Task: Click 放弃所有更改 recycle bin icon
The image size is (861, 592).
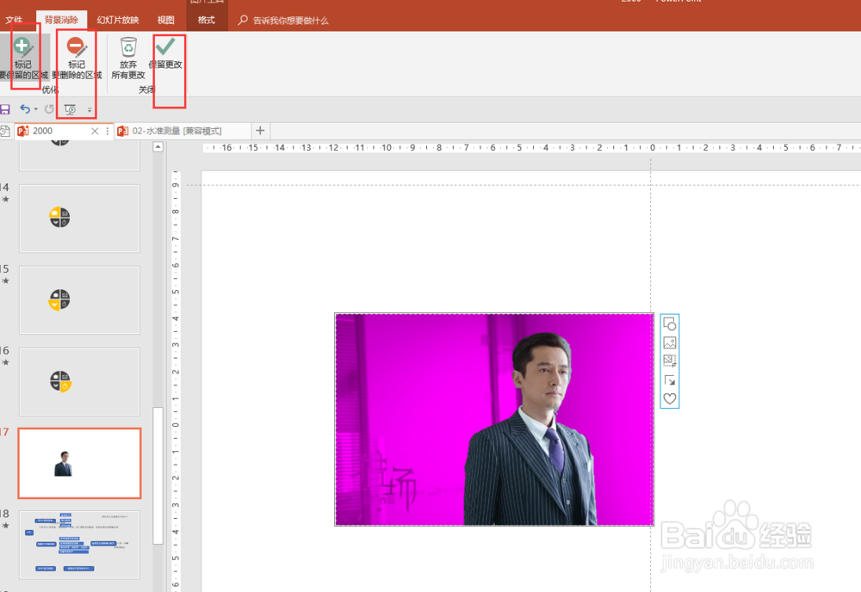Action: pyautogui.click(x=128, y=47)
